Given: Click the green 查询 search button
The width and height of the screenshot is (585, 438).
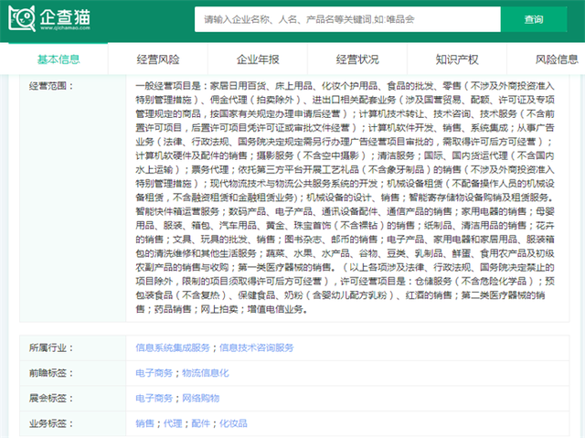Looking at the screenshot, I should 534,19.
